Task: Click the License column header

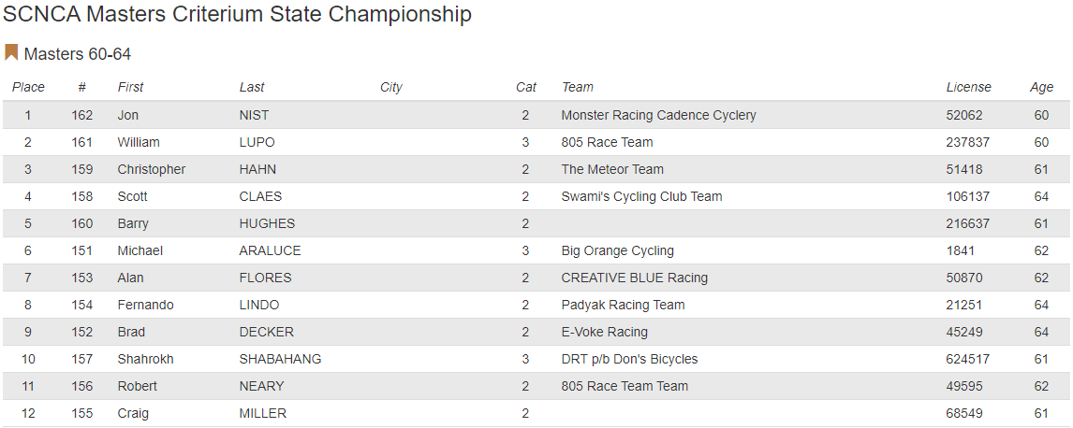Action: point(968,87)
